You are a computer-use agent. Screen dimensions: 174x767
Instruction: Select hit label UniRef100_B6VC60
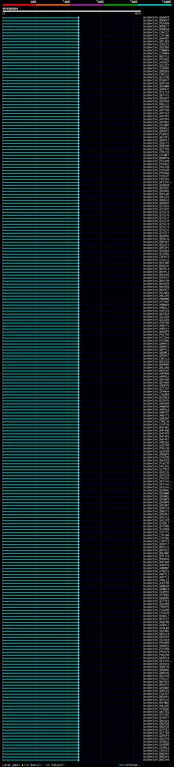pyautogui.click(x=156, y=371)
